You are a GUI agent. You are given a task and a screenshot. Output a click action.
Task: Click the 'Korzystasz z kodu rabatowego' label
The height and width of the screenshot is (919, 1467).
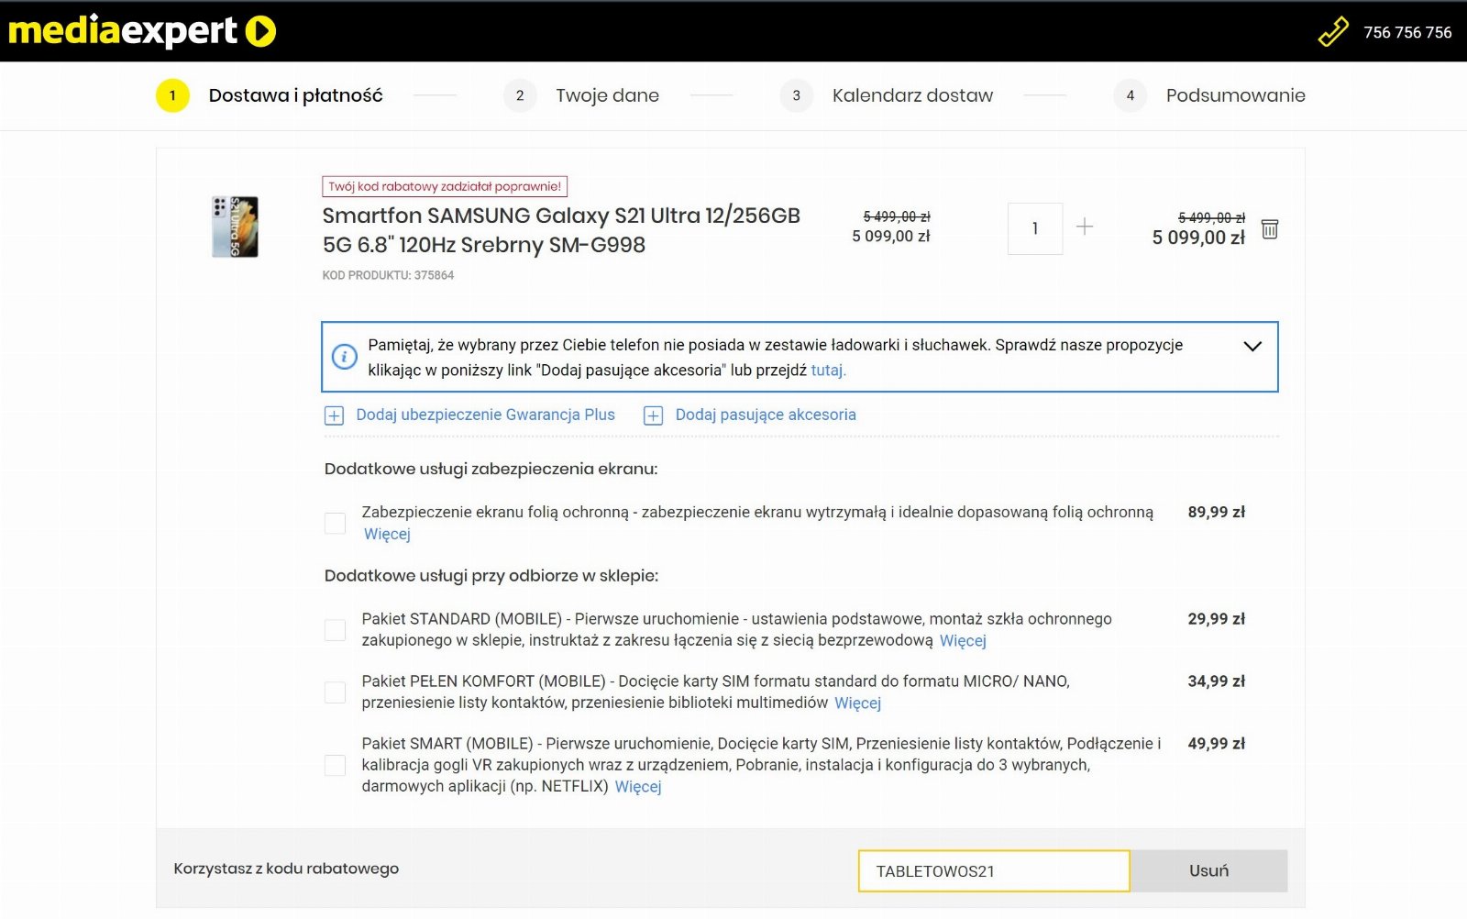[x=286, y=869]
